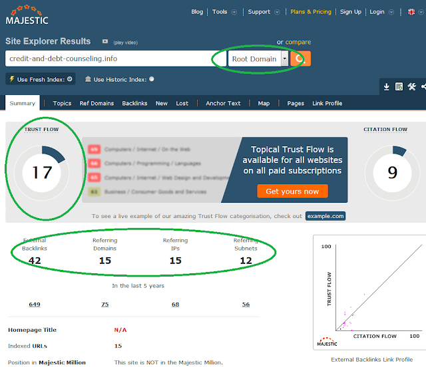Click the Majestic logo
Viewport: 426px width, 367px height.
click(x=27, y=15)
